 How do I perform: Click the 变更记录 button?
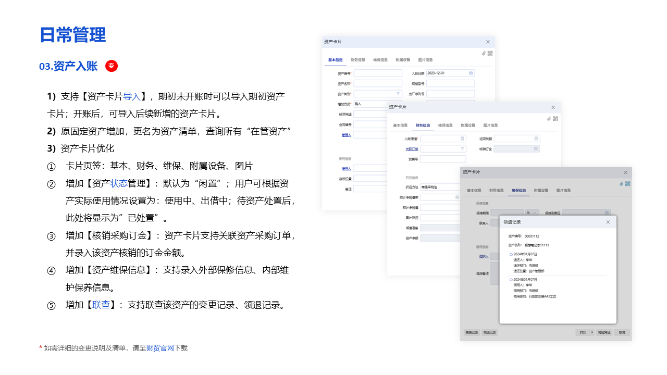pos(472,332)
